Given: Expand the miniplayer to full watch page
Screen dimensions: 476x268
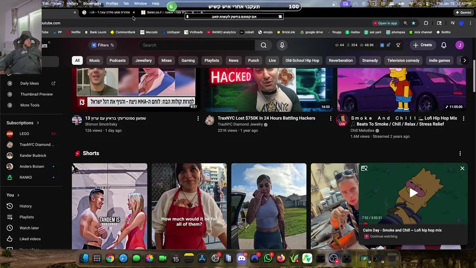Looking at the screenshot, I should [x=364, y=168].
